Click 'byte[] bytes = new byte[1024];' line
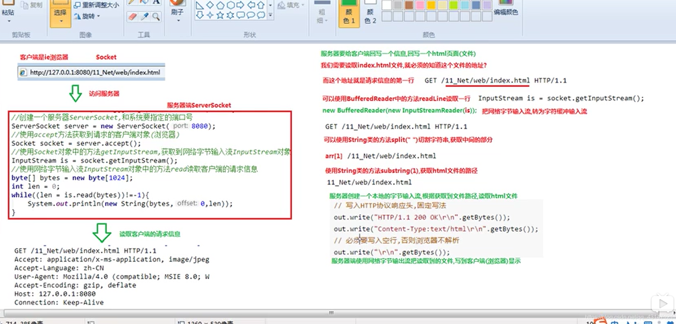Screen dimensions: 676x324 pyautogui.click(x=72, y=178)
